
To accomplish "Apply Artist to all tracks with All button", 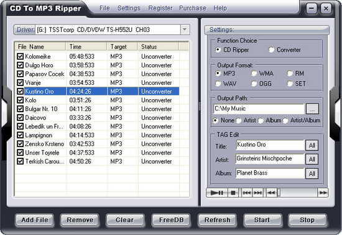I will pyautogui.click(x=312, y=159).
